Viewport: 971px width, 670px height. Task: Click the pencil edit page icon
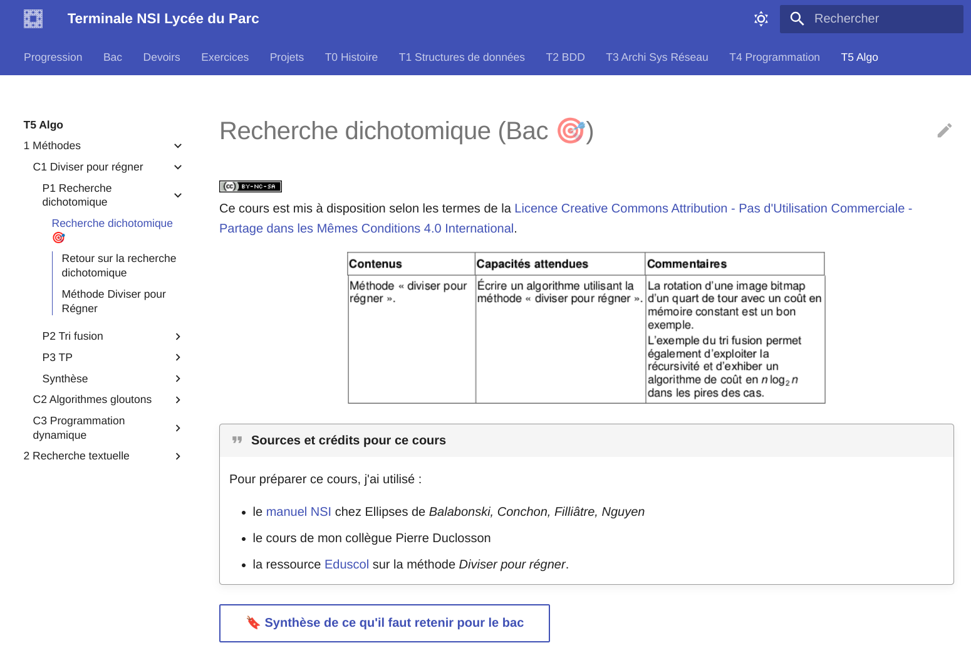click(x=944, y=130)
